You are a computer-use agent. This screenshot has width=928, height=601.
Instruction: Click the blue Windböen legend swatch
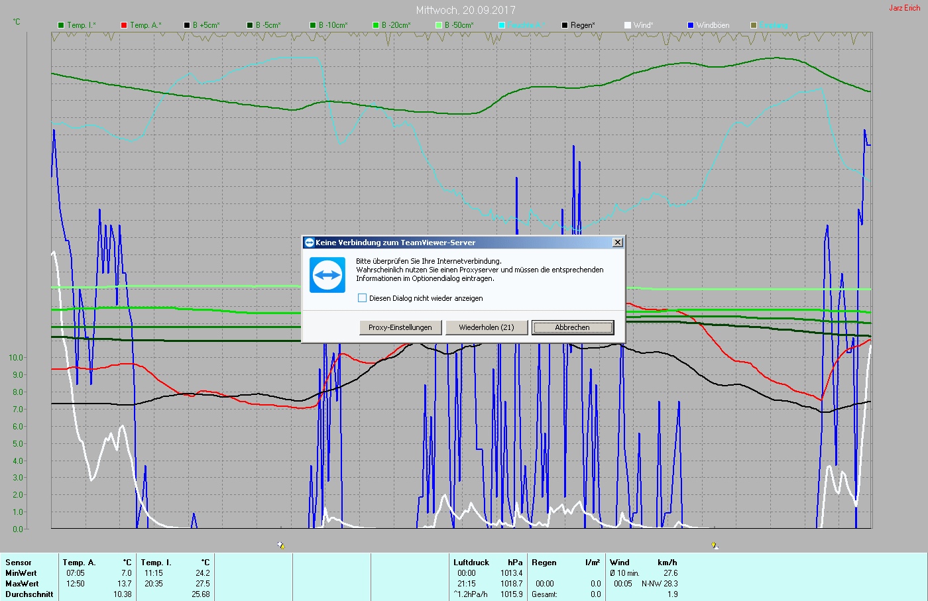[x=691, y=25]
